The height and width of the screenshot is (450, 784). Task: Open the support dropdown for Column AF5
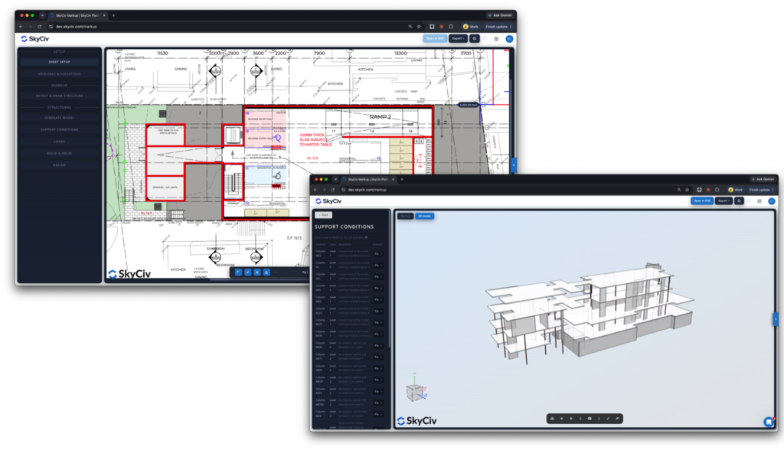(378, 276)
